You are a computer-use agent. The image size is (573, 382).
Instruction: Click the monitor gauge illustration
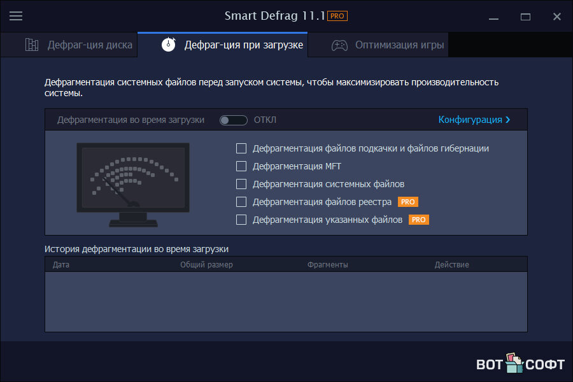pyautogui.click(x=133, y=185)
